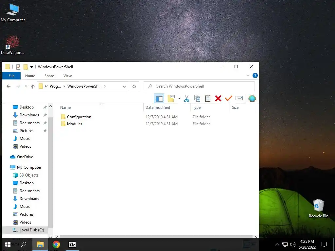Open the Quick Access Toolbar customize dropdown
The width and height of the screenshot is (335, 251).
31,67
